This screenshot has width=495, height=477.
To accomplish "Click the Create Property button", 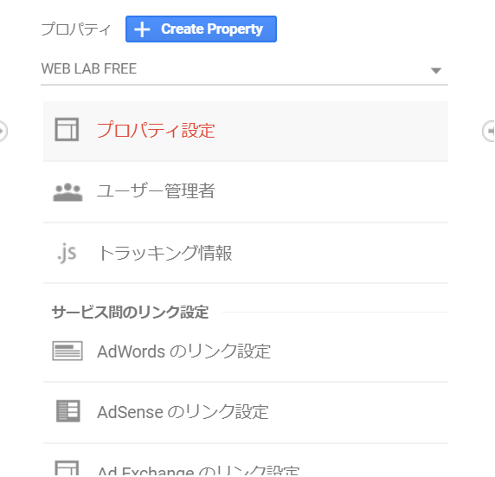I will 201,29.
